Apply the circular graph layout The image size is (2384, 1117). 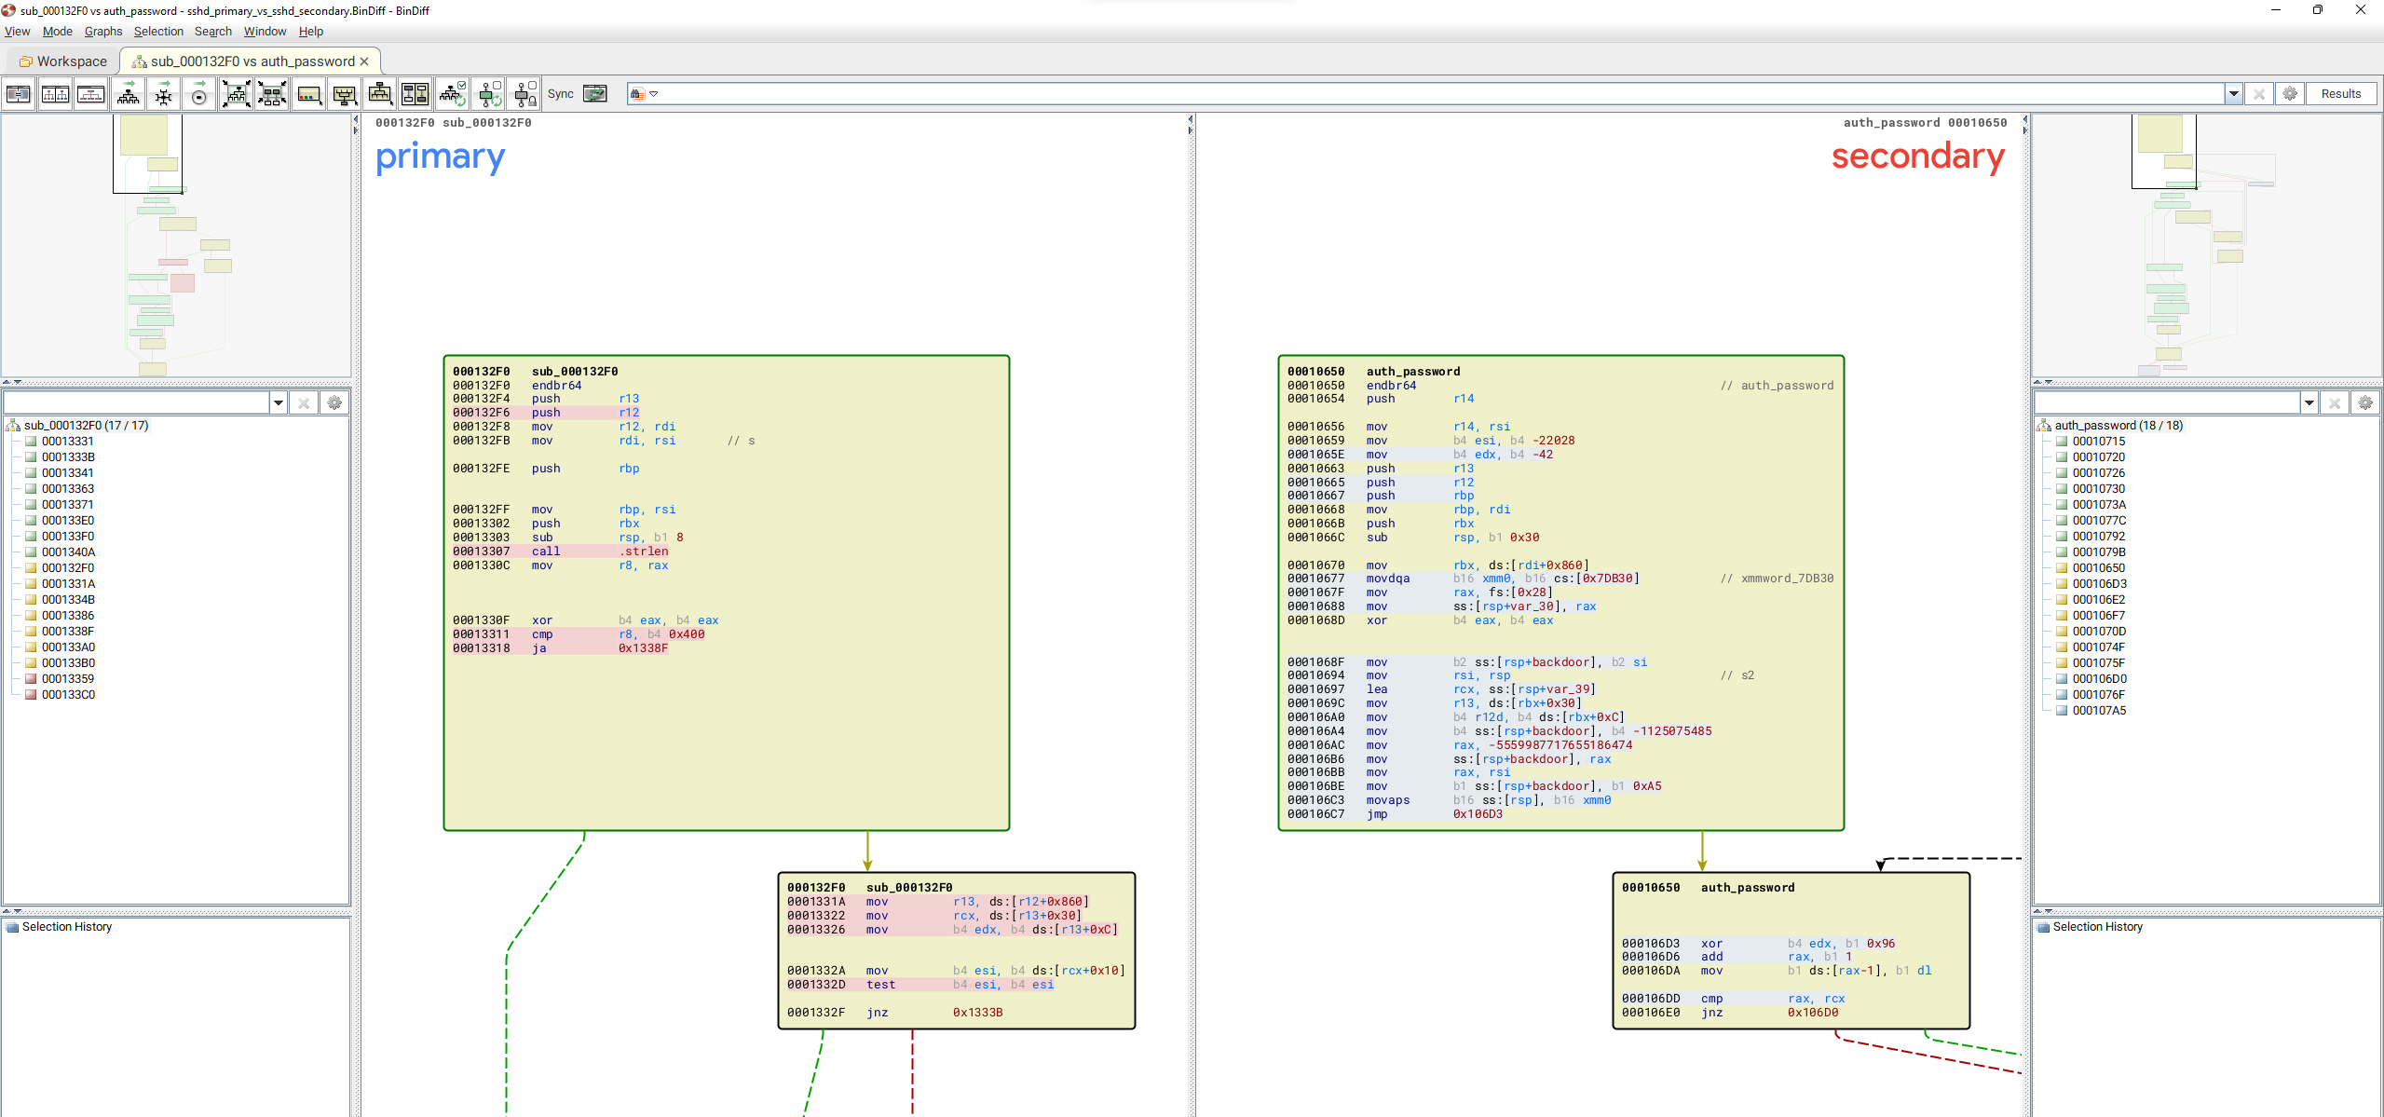[x=198, y=94]
